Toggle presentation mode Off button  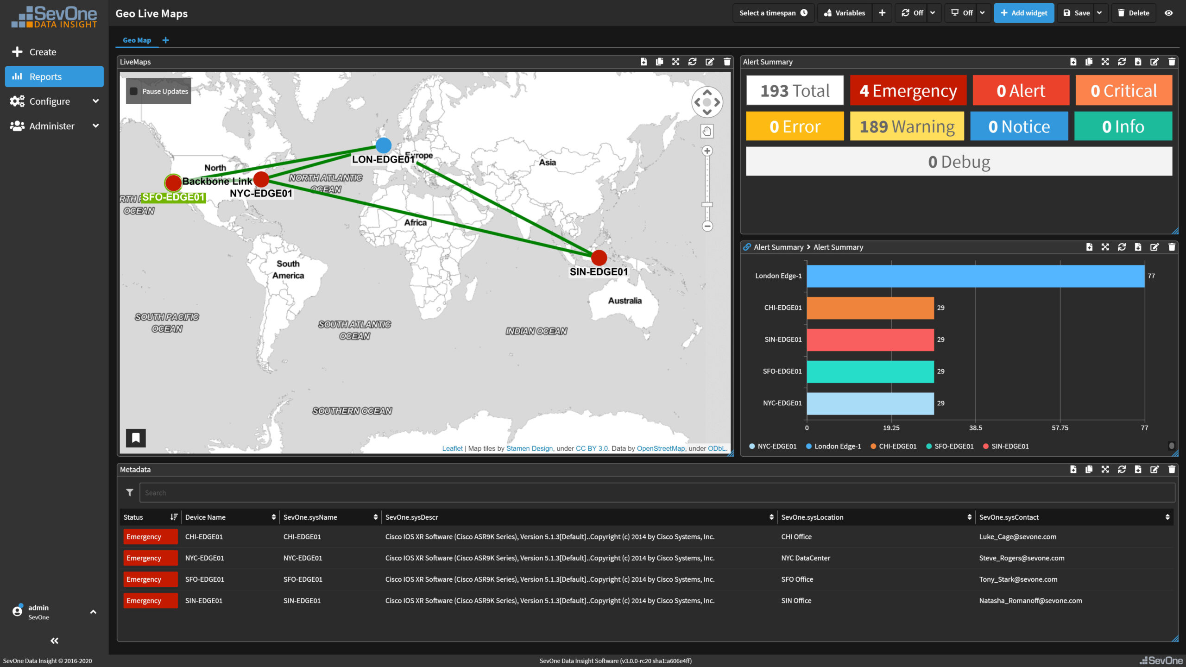point(961,13)
